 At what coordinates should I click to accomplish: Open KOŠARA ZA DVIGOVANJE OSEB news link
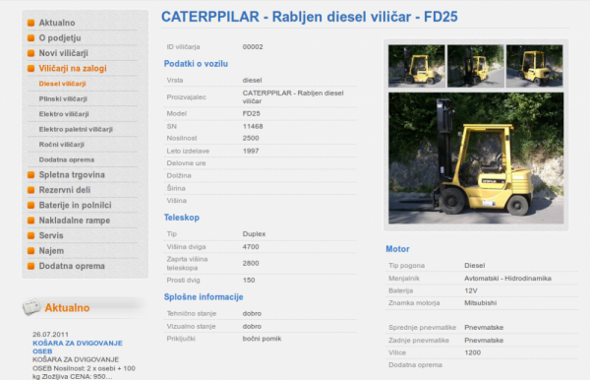tap(78, 348)
